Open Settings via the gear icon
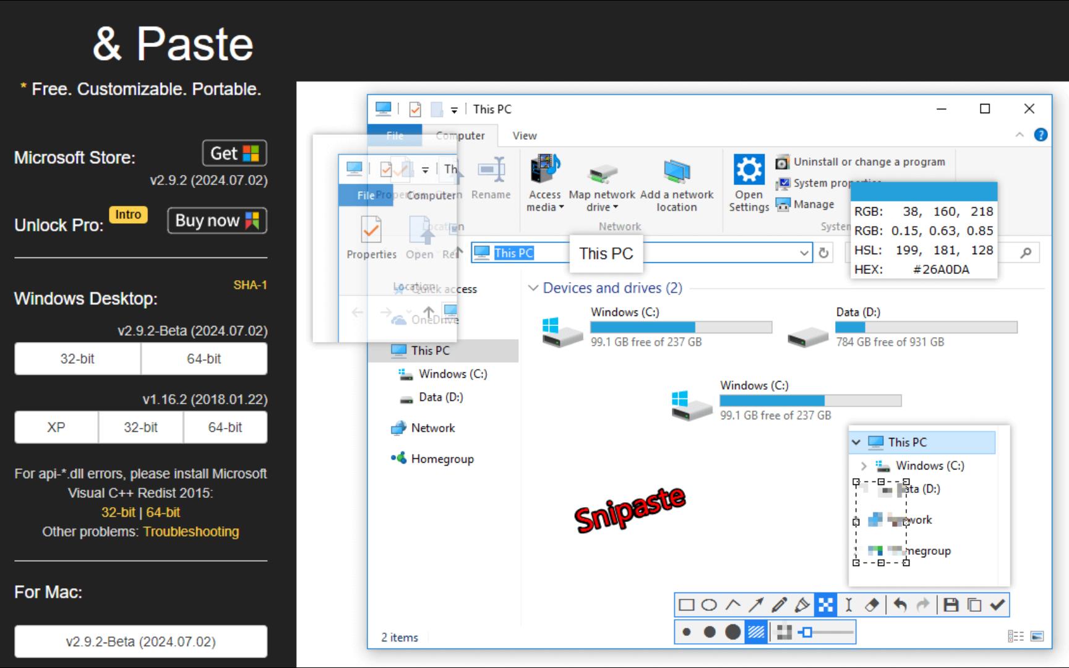Image resolution: width=1069 pixels, height=668 pixels. pos(749,169)
